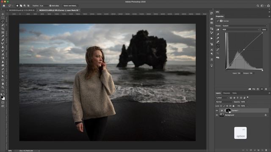The width and height of the screenshot is (271, 152).
Task: Switch to the first .psd document tab
Action: (22, 10)
